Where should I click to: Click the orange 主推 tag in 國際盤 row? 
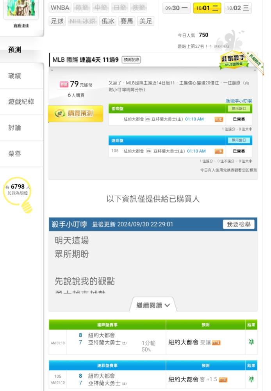(219, 119)
